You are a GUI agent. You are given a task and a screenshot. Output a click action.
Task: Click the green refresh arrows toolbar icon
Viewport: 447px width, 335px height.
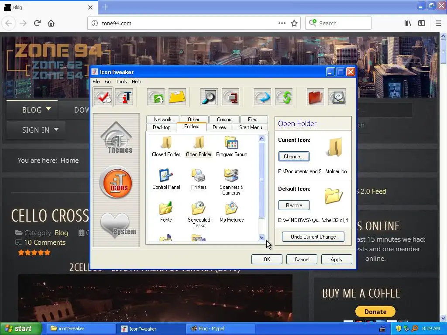pyautogui.click(x=284, y=97)
